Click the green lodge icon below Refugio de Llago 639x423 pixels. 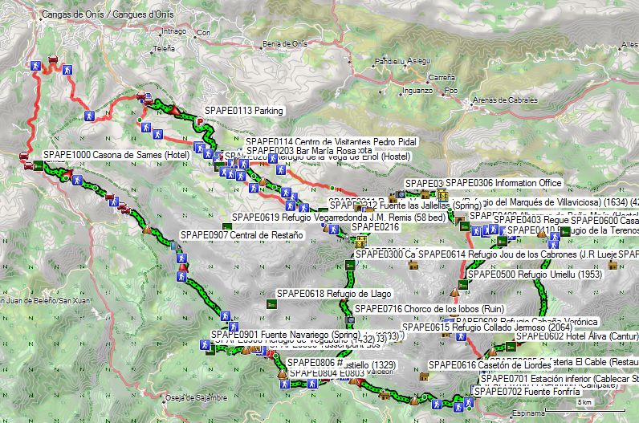point(271,305)
